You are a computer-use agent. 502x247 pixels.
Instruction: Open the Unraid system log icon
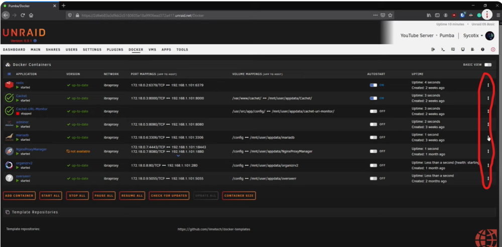point(472,50)
